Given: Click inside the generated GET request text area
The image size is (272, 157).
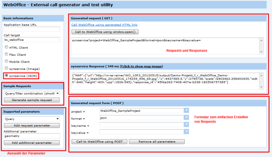Looking at the screenshot, I should tap(165, 46).
